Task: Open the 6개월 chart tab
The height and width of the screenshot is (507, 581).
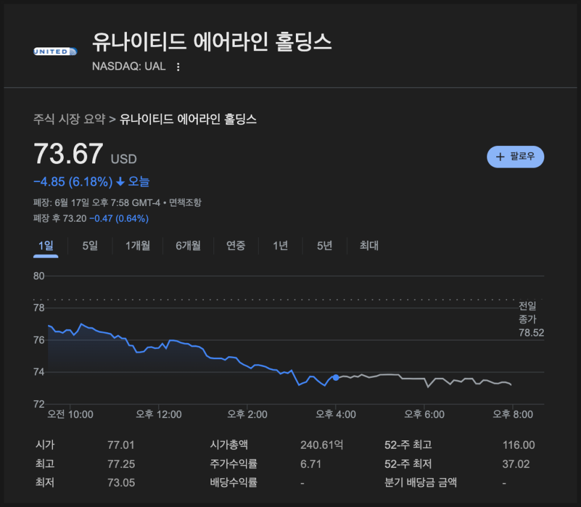Action: (188, 245)
